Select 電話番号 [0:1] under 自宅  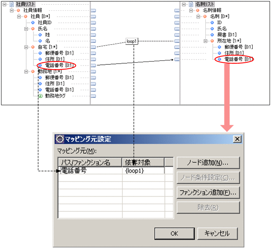point(59,65)
